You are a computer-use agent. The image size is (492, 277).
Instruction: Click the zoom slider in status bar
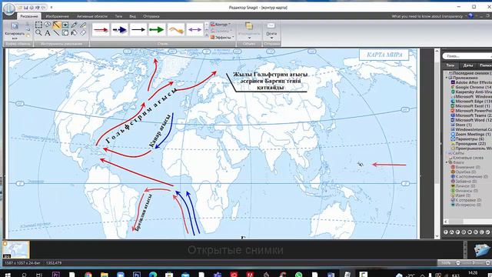[x=474, y=263]
